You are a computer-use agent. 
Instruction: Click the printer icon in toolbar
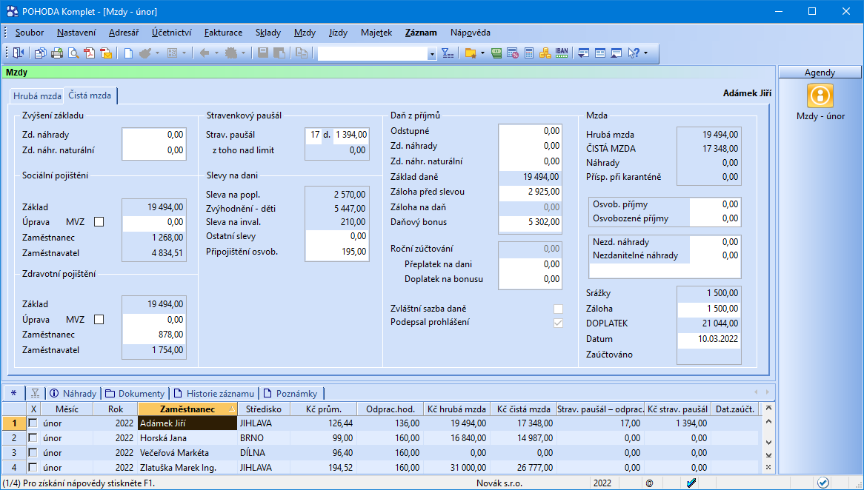coord(57,53)
